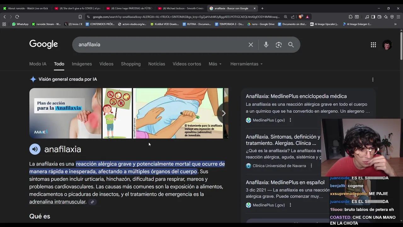Open Brave Shields lion icon

(x=301, y=17)
